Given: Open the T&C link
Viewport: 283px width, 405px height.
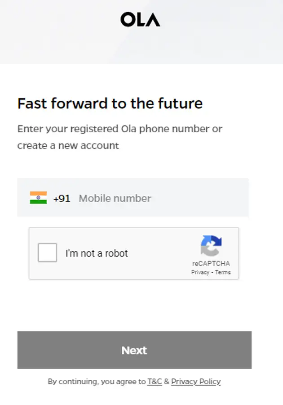Looking at the screenshot, I should click(x=155, y=382).
